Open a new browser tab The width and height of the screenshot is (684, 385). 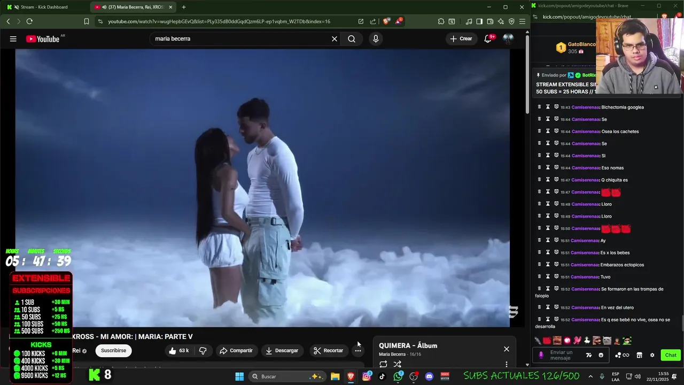click(184, 7)
